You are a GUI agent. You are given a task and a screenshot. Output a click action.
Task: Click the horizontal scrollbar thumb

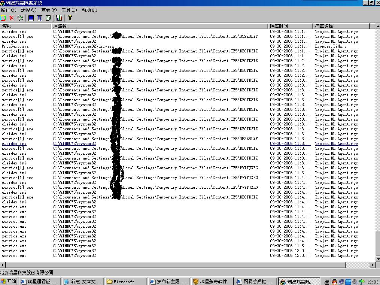(x=176, y=265)
